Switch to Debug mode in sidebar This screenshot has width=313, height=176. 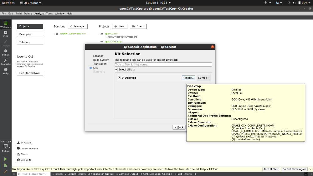click(x=6, y=52)
